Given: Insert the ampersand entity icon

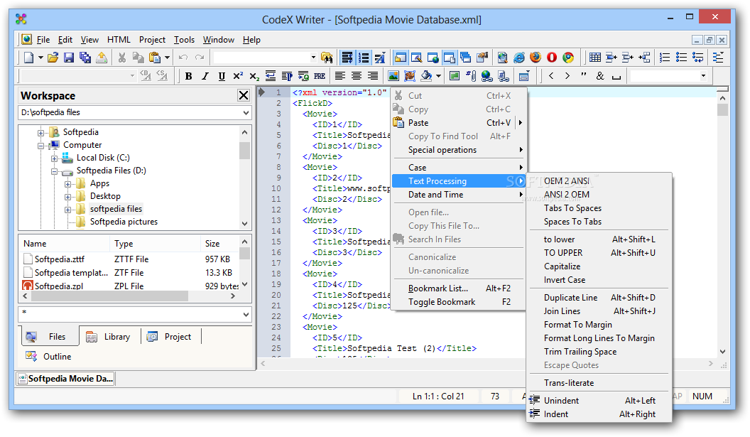Looking at the screenshot, I should coord(600,76).
